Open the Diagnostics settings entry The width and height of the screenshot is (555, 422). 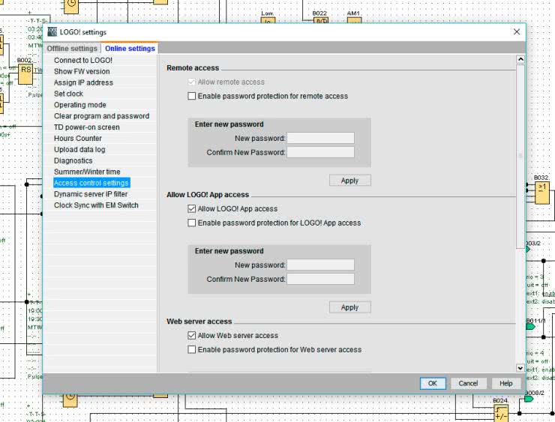click(73, 160)
